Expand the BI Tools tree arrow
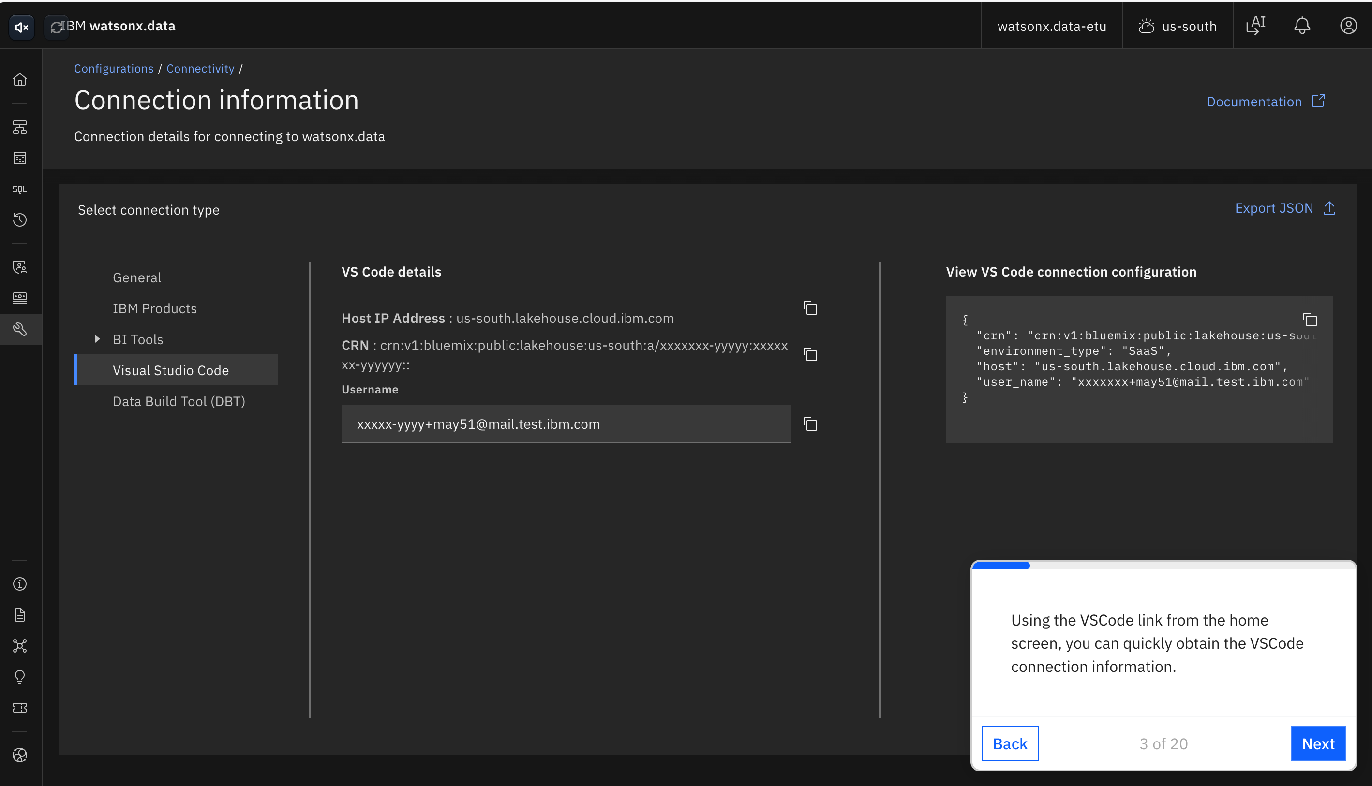The image size is (1372, 786). [x=97, y=339]
